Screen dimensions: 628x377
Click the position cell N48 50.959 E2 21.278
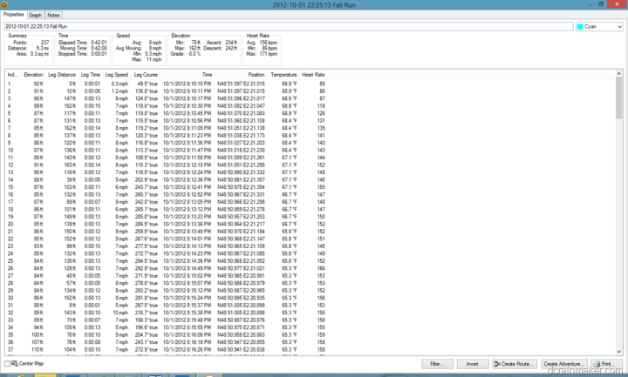tap(241, 210)
